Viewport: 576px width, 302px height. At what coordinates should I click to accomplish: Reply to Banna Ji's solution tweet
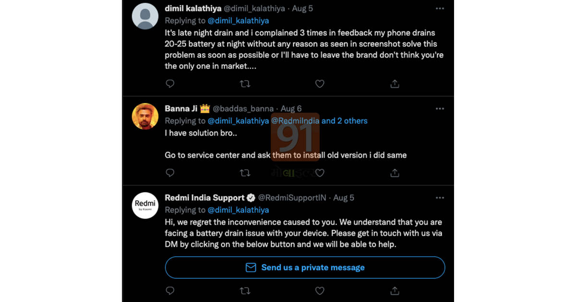pos(170,173)
